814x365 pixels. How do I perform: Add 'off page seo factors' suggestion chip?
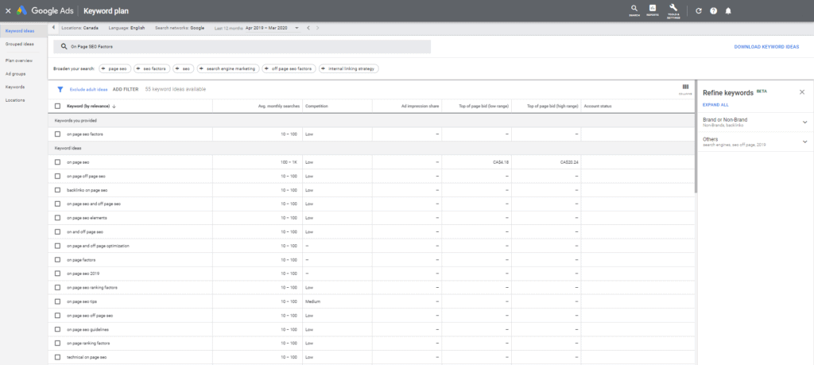pyautogui.click(x=289, y=68)
